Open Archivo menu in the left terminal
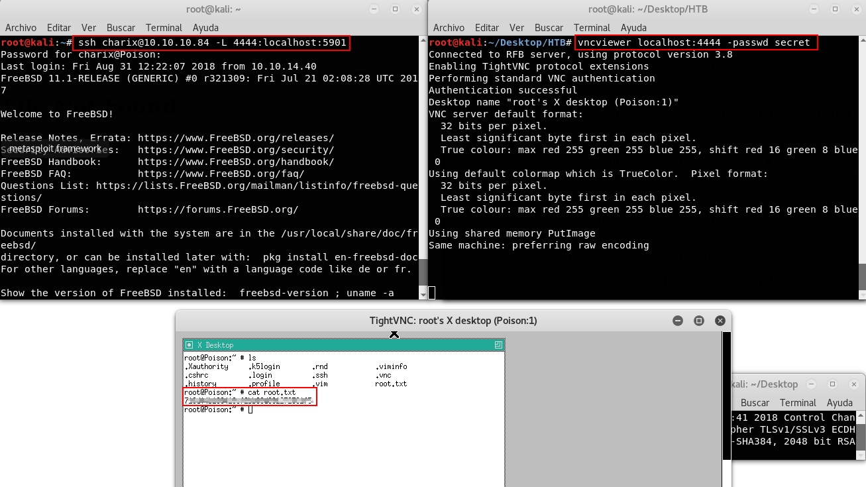The width and height of the screenshot is (866, 487). 21,28
